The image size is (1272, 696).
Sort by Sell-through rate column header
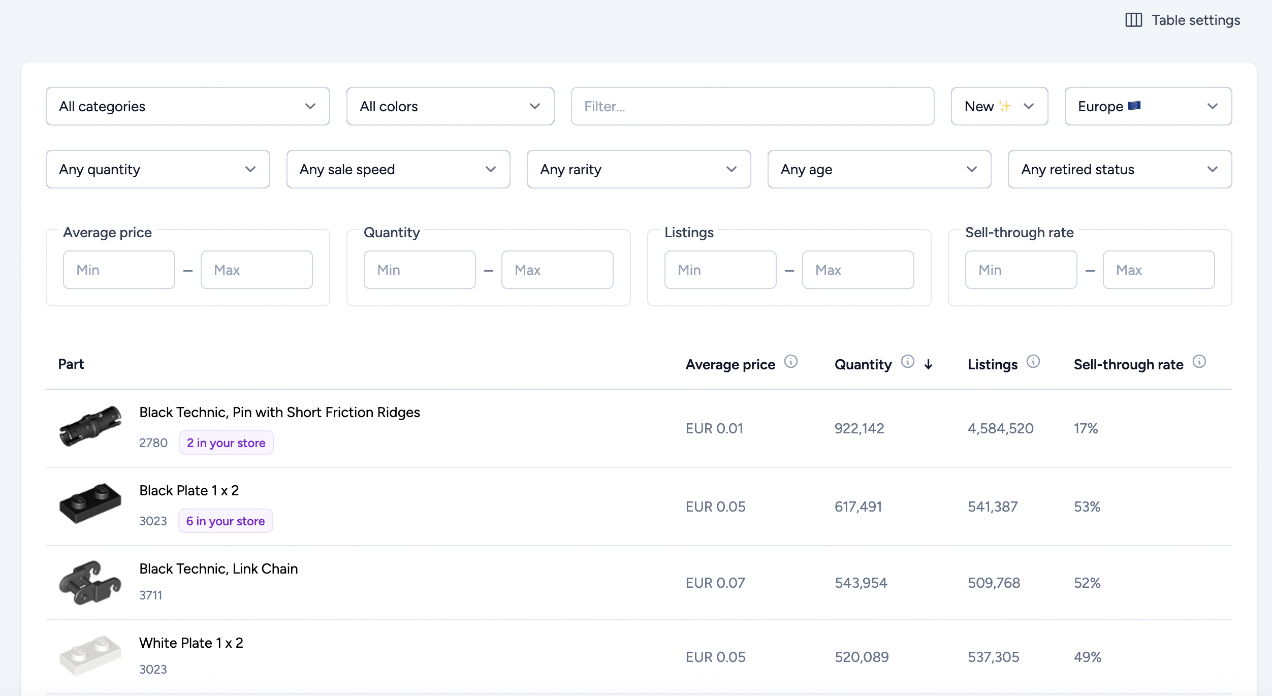pyautogui.click(x=1128, y=365)
